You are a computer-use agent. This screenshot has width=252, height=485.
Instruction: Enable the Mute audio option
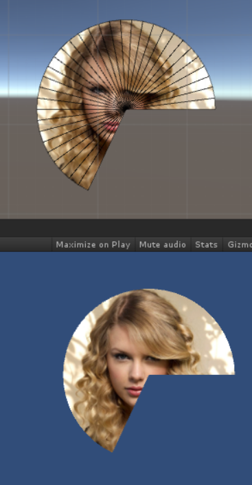point(163,245)
